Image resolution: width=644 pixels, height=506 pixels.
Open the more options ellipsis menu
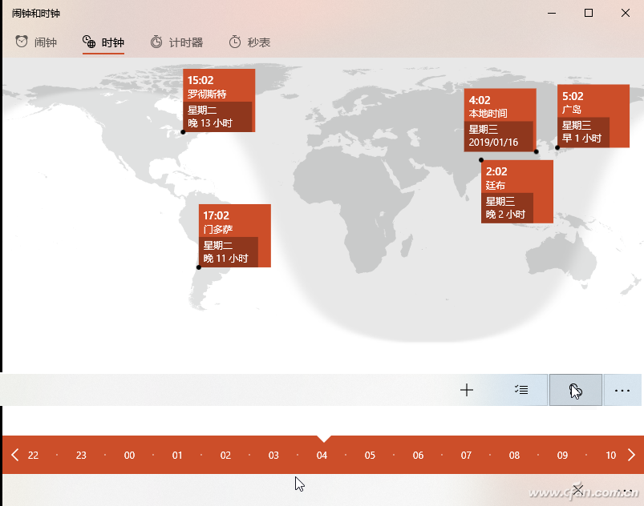[622, 390]
